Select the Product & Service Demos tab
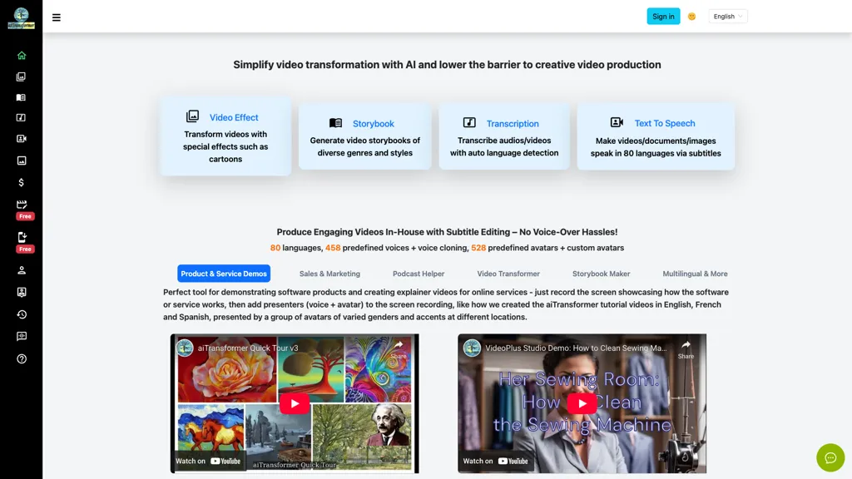Viewport: 852px width, 479px height. (224, 274)
